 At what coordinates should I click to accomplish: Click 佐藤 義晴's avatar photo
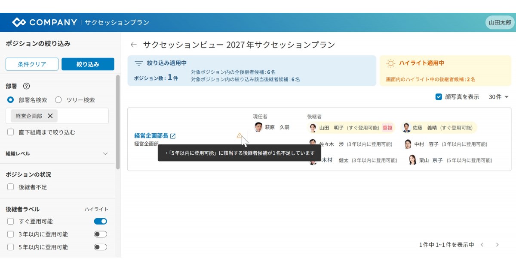pos(406,128)
